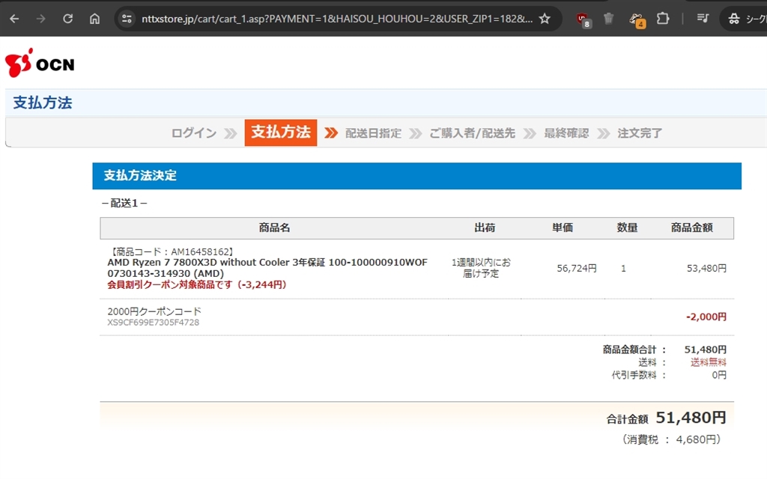Click the large 合計金額 51,480円 total
This screenshot has width=767, height=479.
point(691,418)
